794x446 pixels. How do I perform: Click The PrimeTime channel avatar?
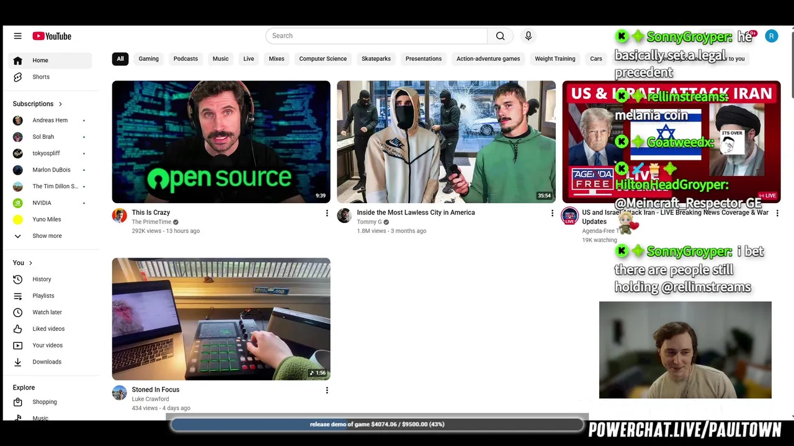coord(119,216)
